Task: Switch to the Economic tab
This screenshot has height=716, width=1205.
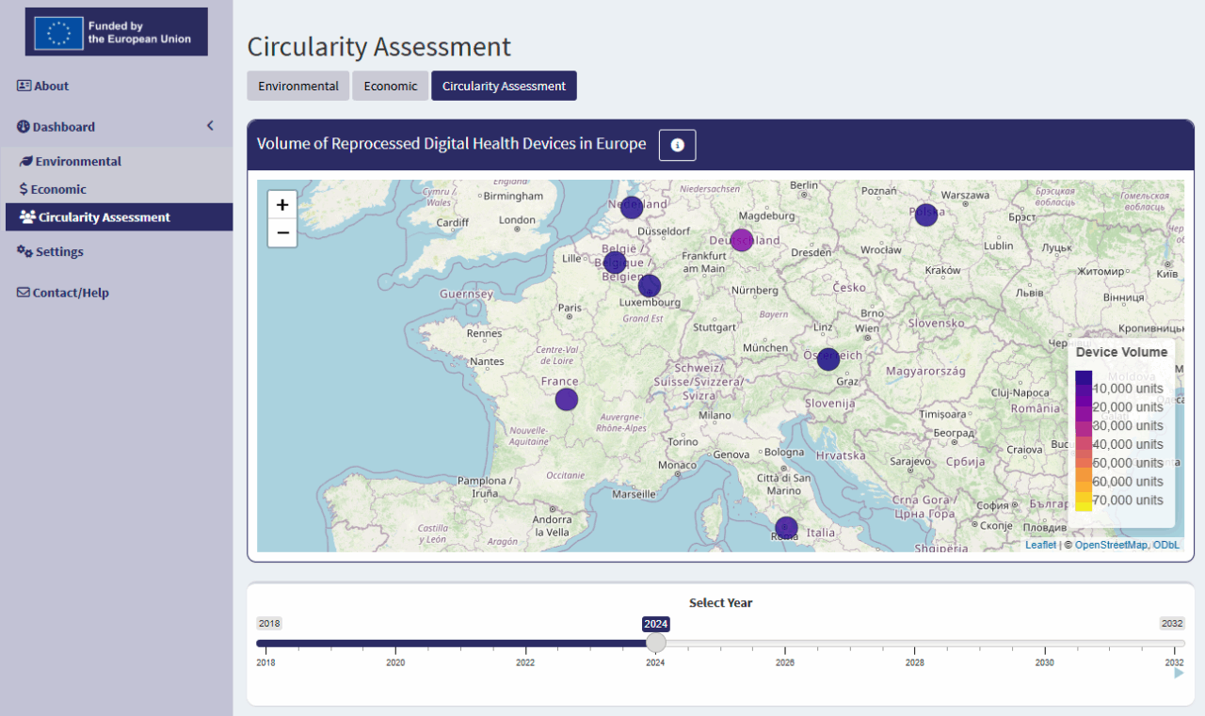Action: coord(391,86)
